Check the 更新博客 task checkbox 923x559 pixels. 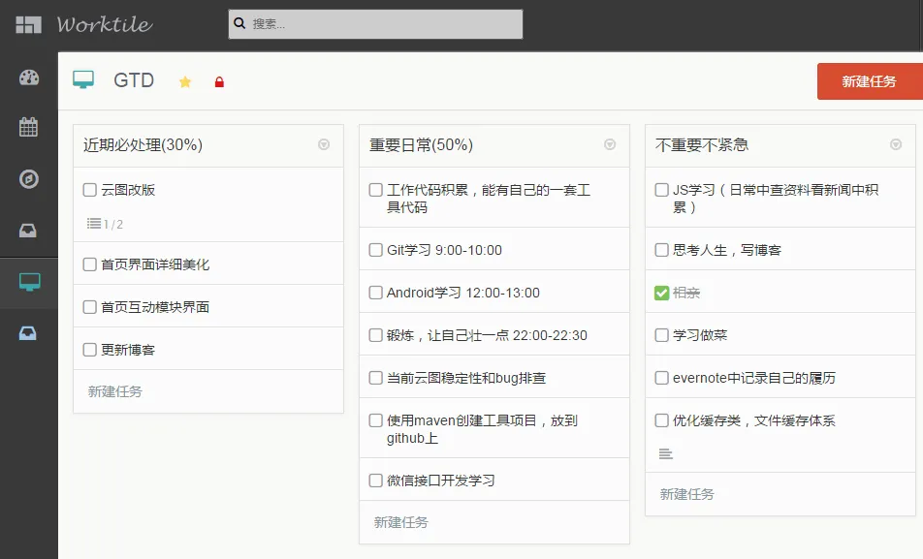(x=89, y=350)
